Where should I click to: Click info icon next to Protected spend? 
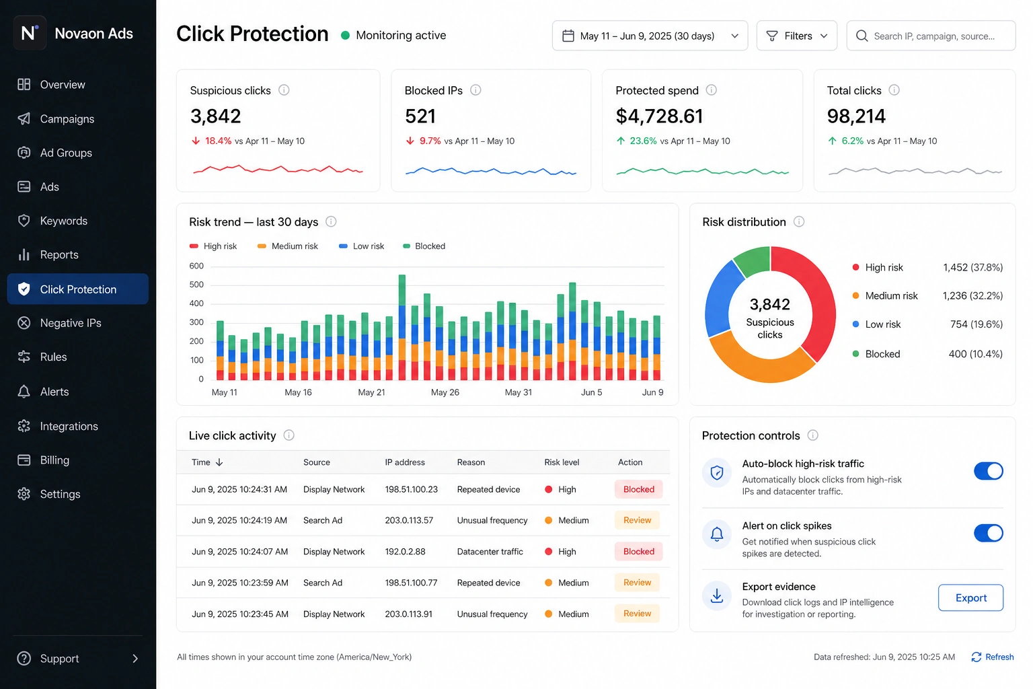point(712,90)
